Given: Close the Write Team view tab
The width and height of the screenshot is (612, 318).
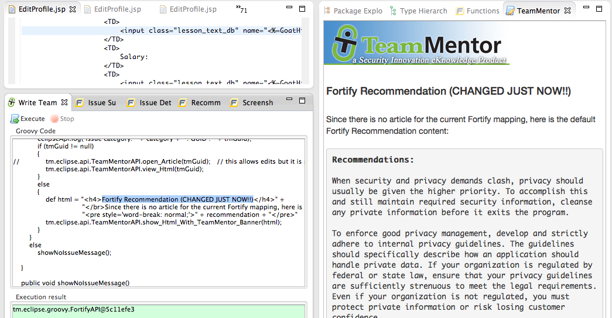Looking at the screenshot, I should tap(64, 102).
